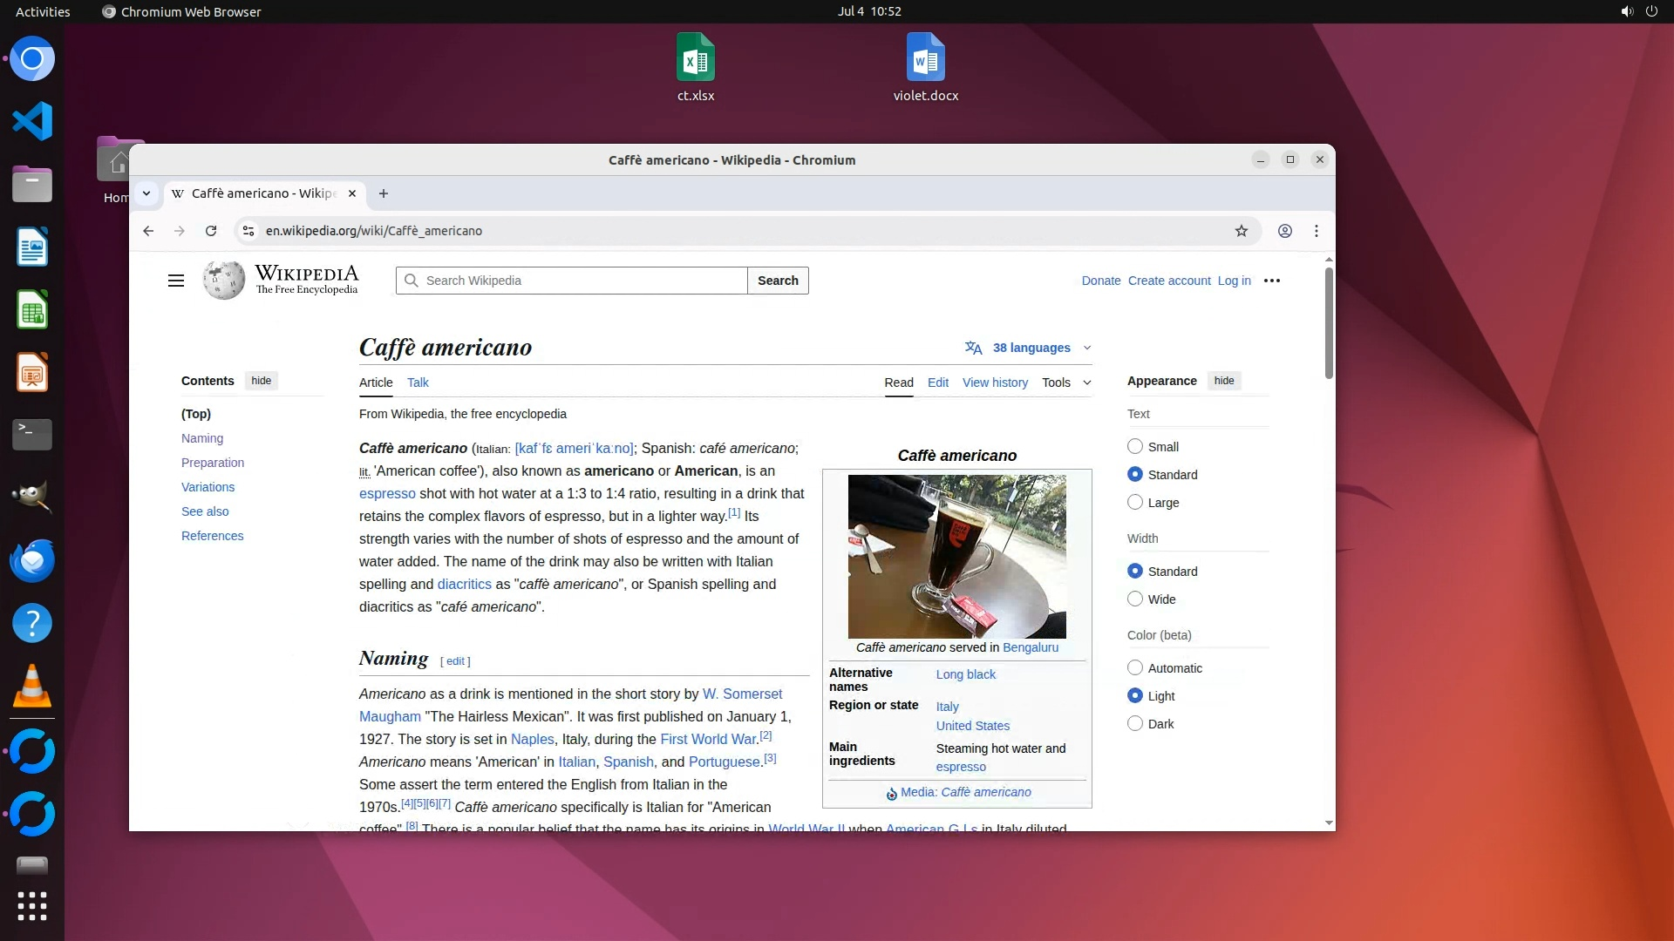1674x941 pixels.
Task: Open Wikipedia personal tools ellipsis menu
Action: 1272,281
